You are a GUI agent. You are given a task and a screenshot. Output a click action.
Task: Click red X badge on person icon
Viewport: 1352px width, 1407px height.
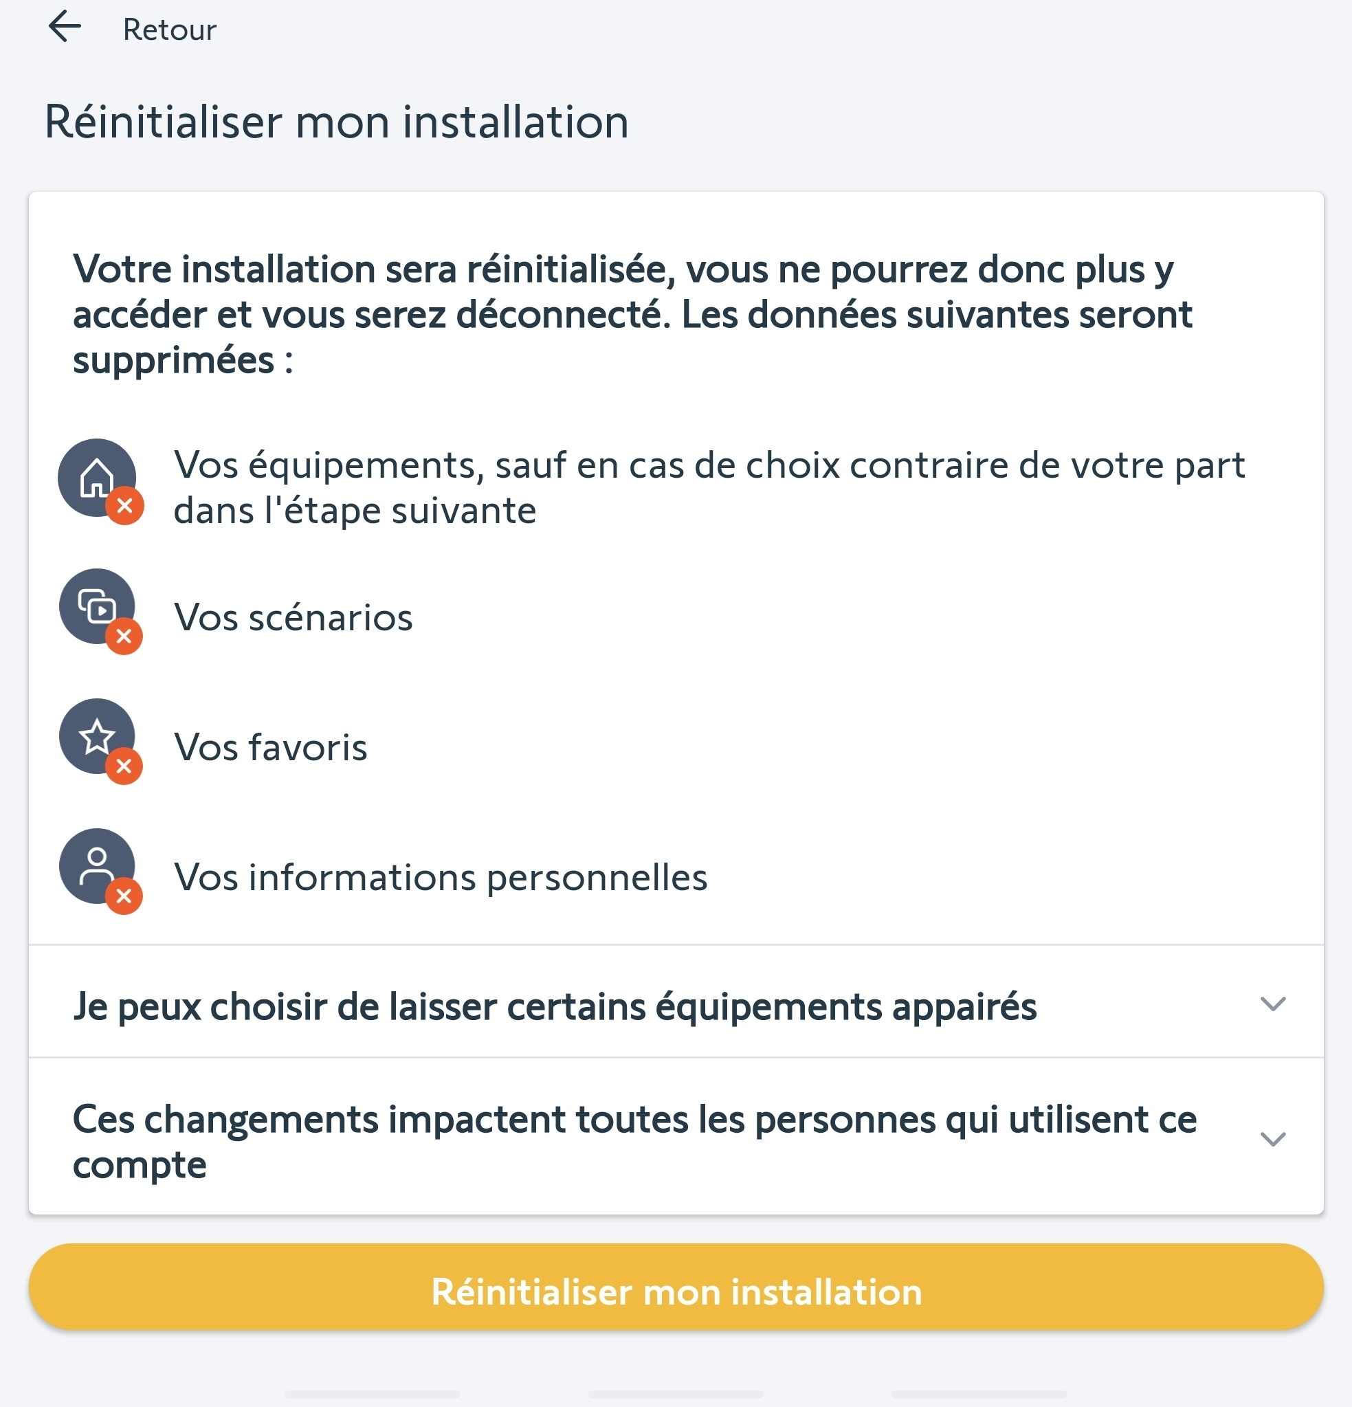tap(124, 896)
